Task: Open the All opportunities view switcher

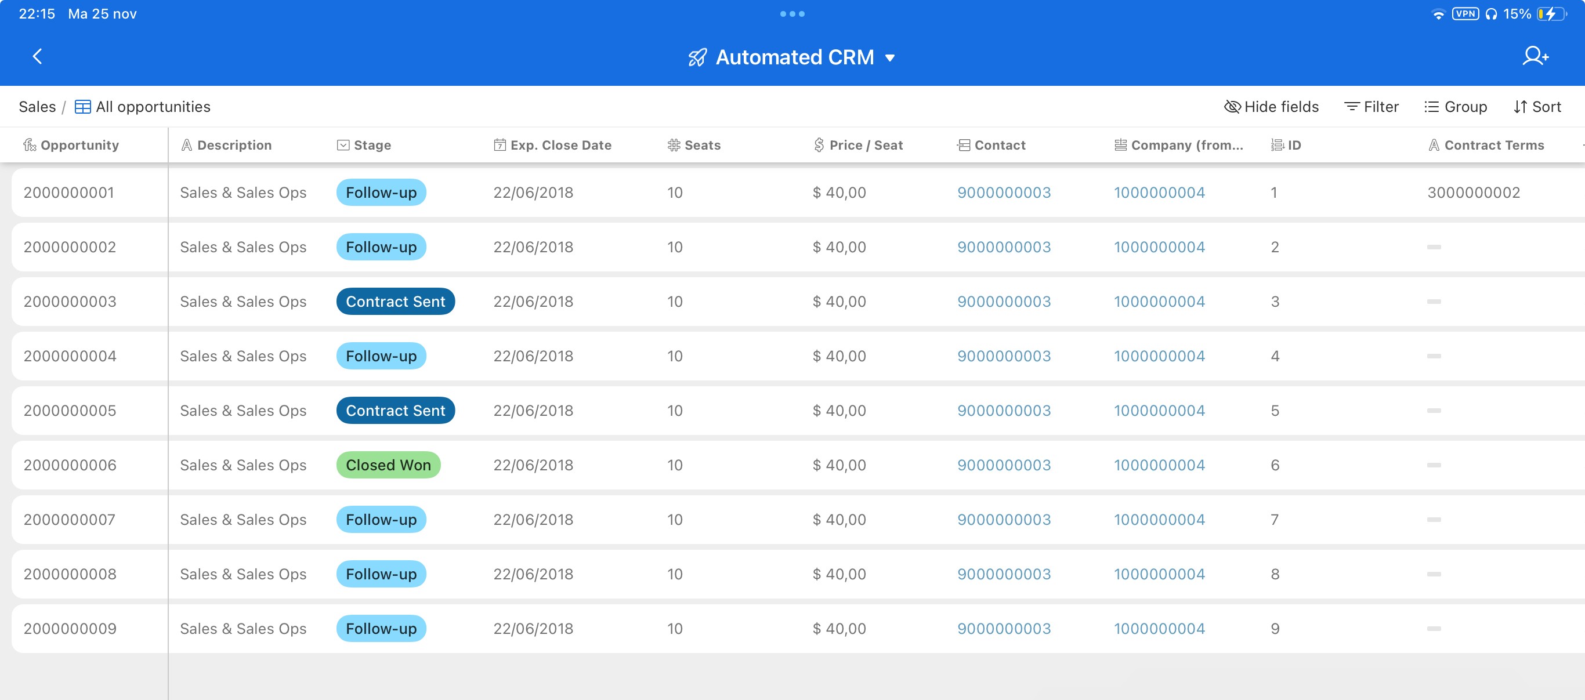Action: (153, 107)
